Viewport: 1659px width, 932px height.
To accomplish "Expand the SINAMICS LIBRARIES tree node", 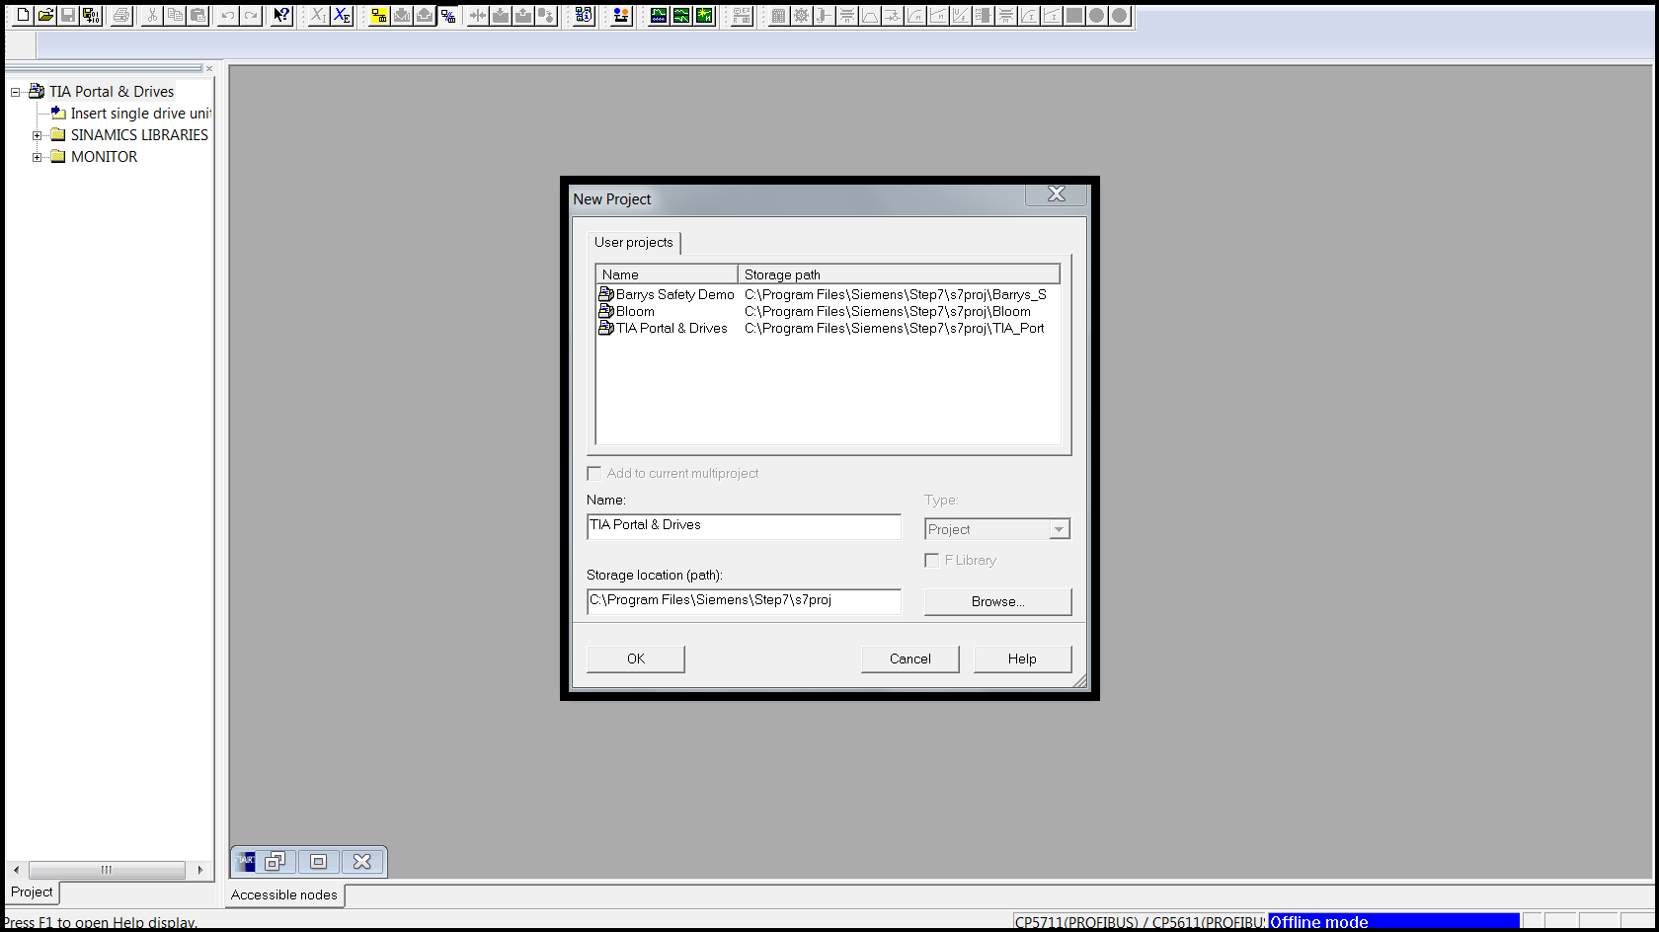I will (37, 135).
